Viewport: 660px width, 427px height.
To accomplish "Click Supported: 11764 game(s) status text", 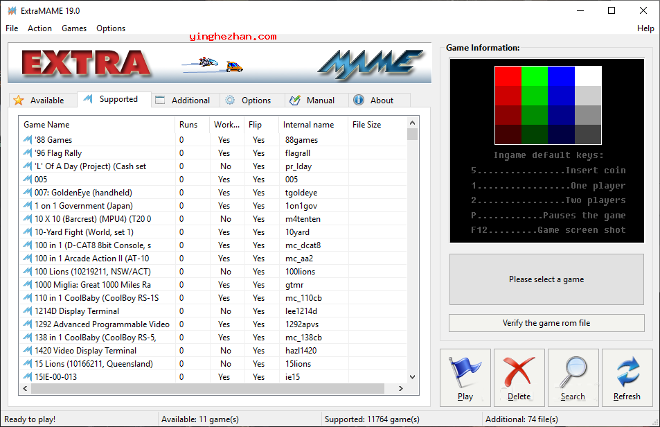I will click(x=372, y=419).
